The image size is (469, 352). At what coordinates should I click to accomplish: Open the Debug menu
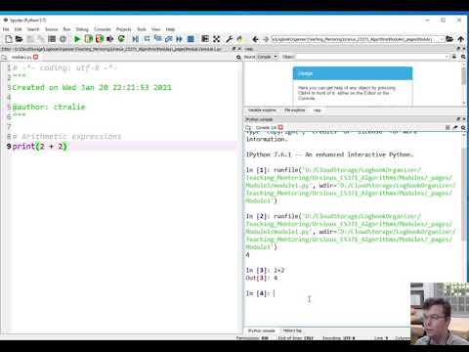(82, 29)
